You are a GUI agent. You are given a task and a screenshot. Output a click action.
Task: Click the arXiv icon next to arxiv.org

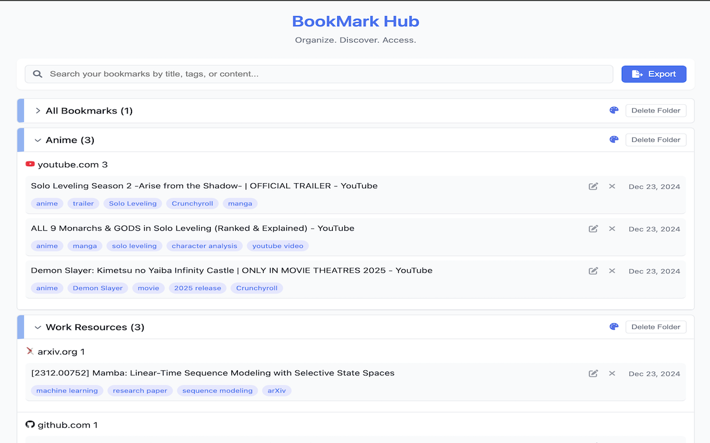coord(29,351)
